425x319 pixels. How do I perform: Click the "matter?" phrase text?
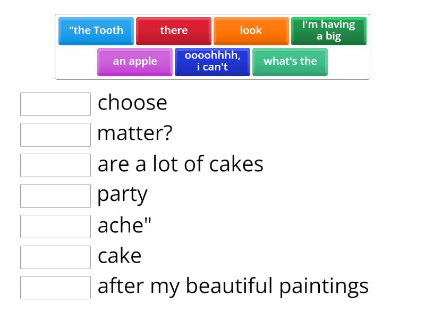(x=135, y=133)
